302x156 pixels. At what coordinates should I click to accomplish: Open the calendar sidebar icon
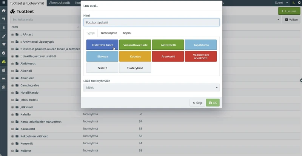[x=4, y=70]
